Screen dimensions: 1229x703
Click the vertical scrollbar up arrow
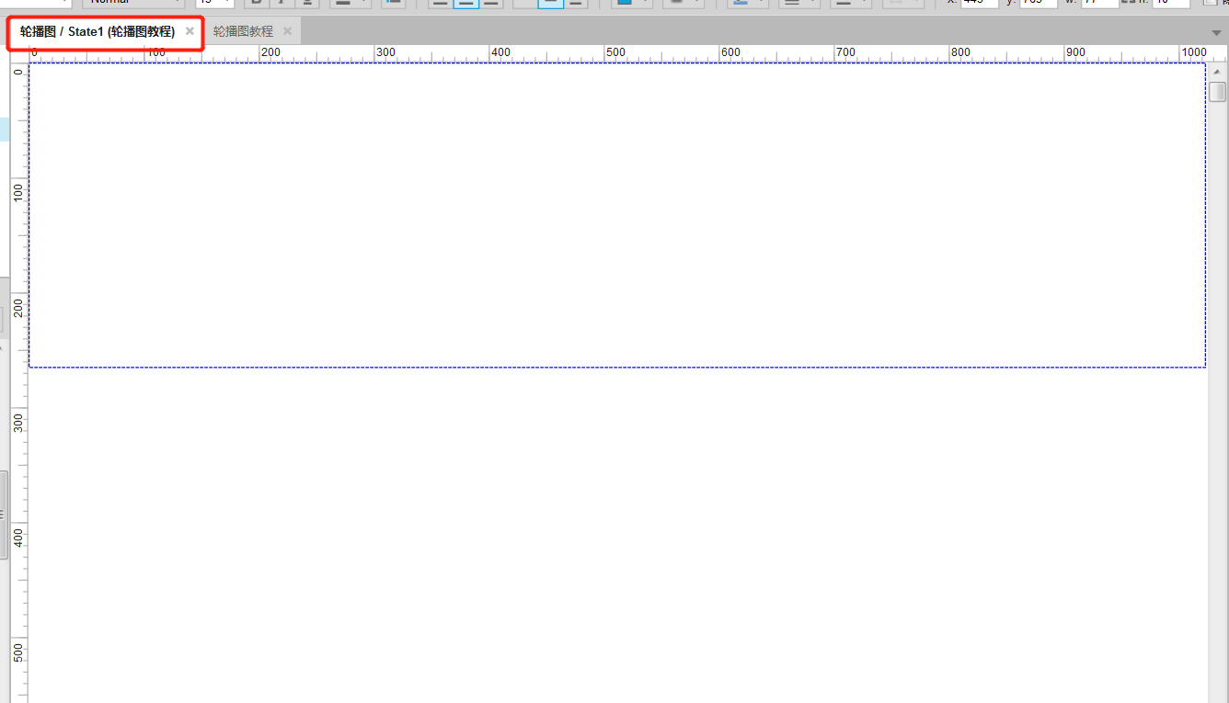1218,72
